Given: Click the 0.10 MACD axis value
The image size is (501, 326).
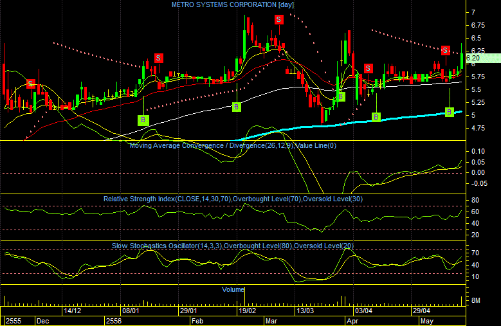Looking at the screenshot, I should [478, 151].
